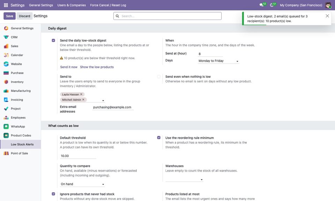
Task: Remove the Layla Hassan recipient tag
Action: pos(81,94)
